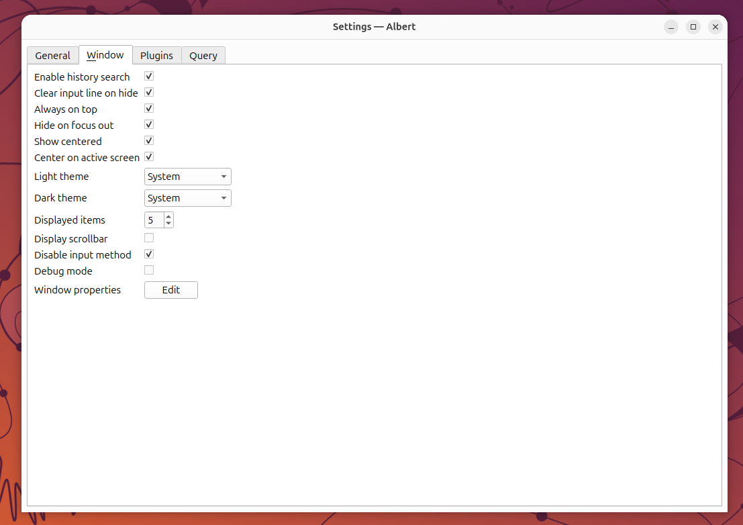Close the Albert Settings window

715,27
